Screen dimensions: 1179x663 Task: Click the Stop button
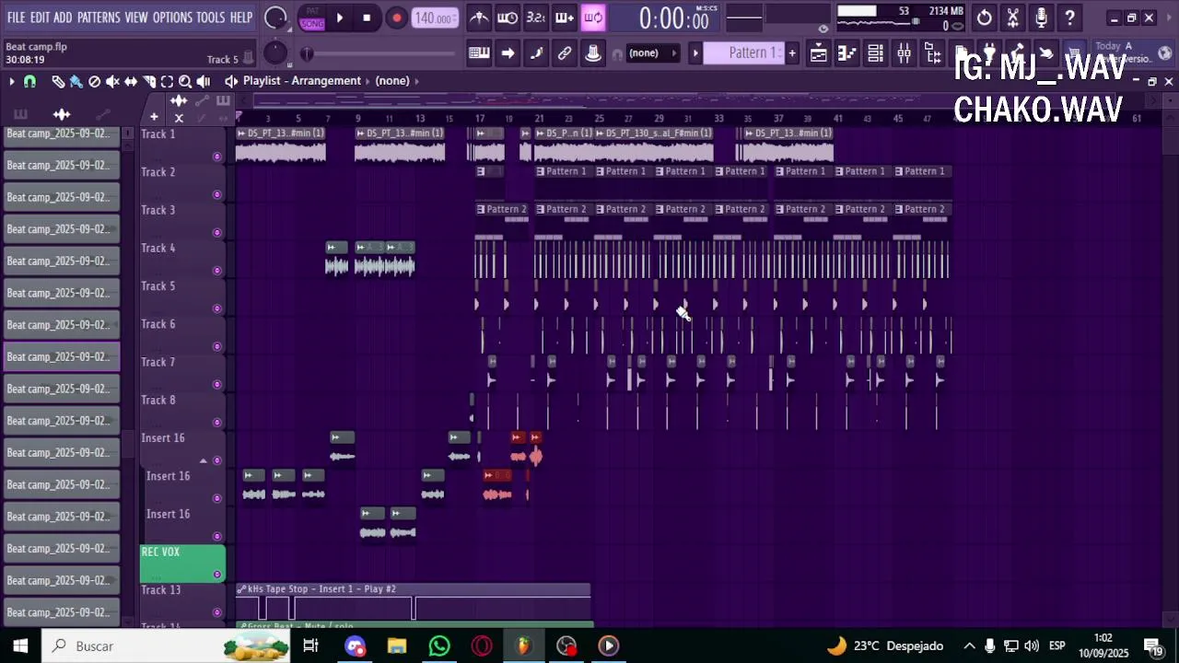tap(367, 17)
